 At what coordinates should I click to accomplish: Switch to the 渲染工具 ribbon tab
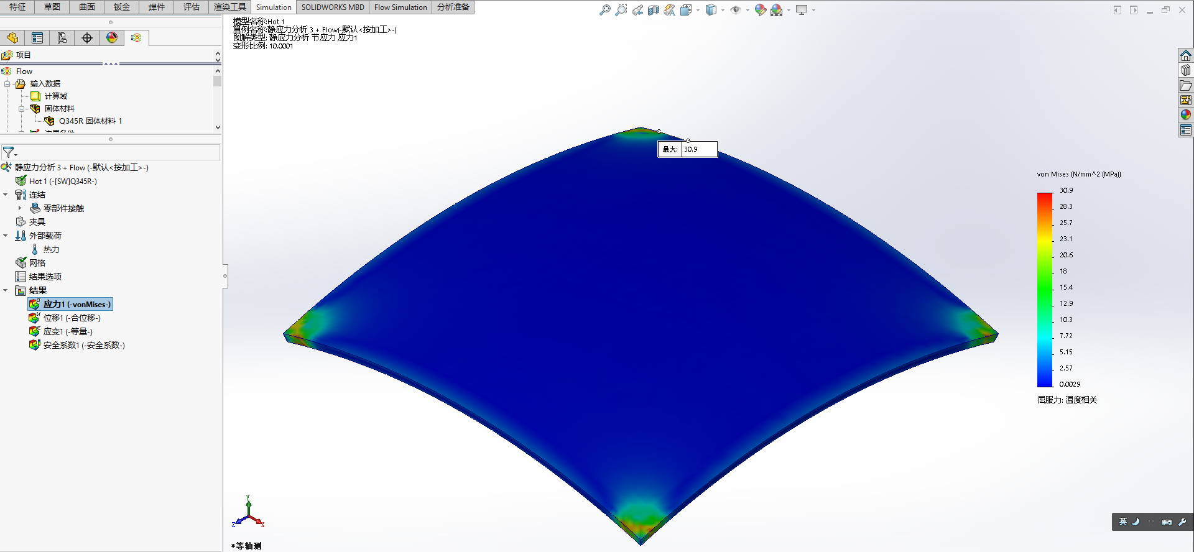point(230,7)
